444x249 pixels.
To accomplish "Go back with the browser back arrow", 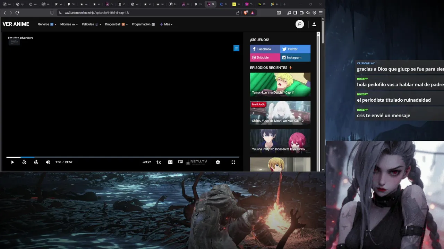I will [x=5, y=13].
